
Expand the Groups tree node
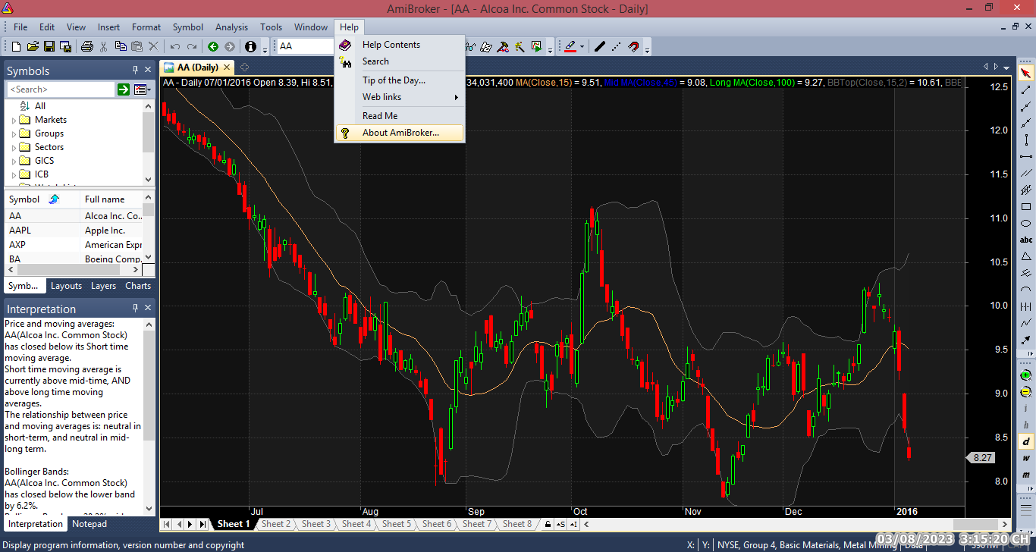[x=14, y=134]
